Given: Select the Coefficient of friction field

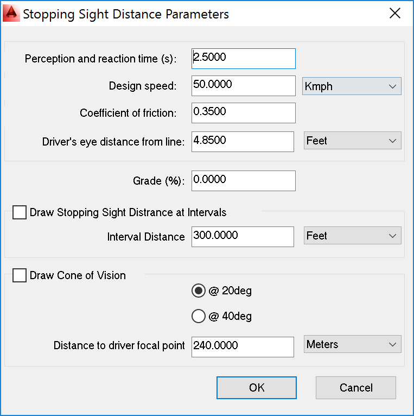Looking at the screenshot, I should point(244,113).
